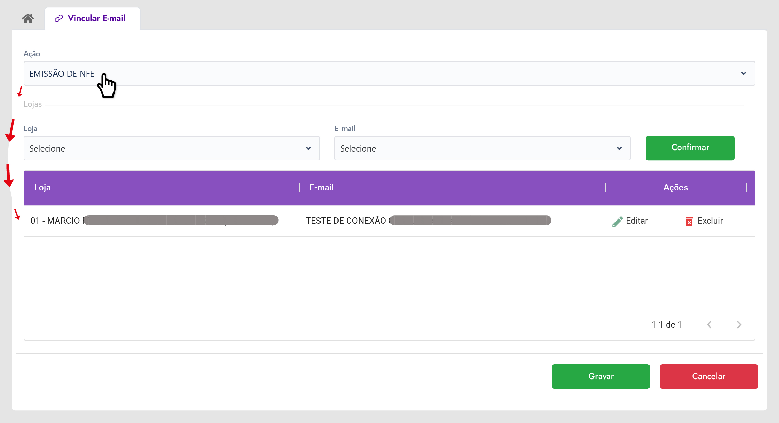Select the 01 - MARCIO table row

pyautogui.click(x=54, y=221)
